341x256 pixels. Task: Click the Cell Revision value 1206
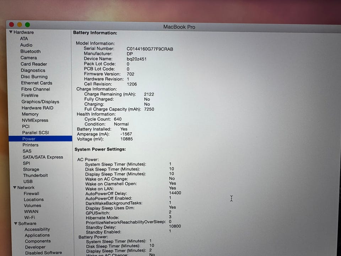click(x=132, y=84)
